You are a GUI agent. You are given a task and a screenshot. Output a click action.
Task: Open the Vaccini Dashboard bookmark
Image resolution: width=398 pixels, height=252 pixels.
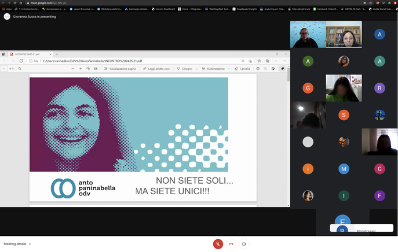(163, 9)
